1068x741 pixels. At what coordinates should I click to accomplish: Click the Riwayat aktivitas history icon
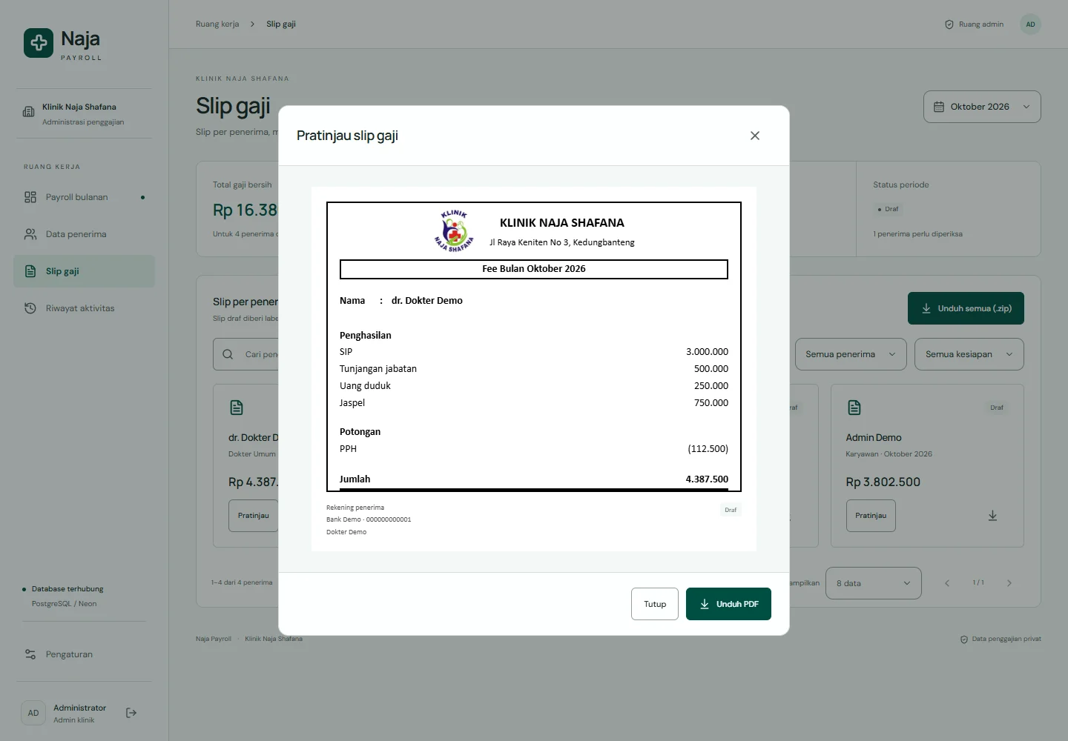(x=30, y=308)
